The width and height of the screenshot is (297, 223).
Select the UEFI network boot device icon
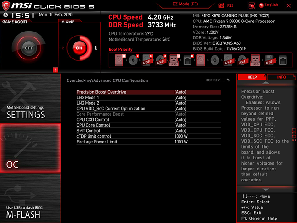188,60
